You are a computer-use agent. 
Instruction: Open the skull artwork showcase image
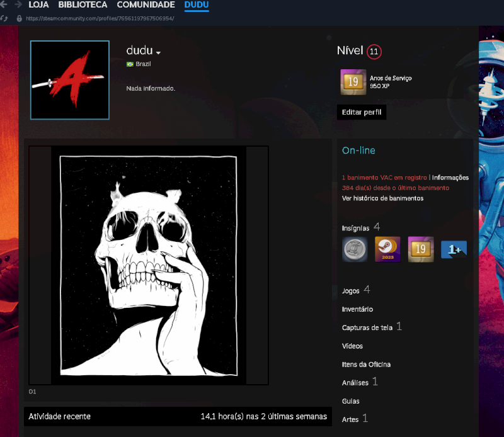pyautogui.click(x=149, y=266)
